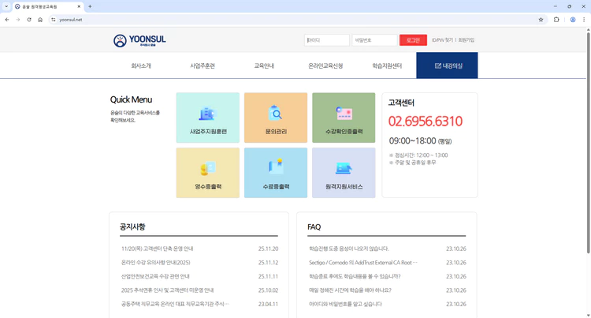Open the Chrome three-dot menu

coord(584,20)
